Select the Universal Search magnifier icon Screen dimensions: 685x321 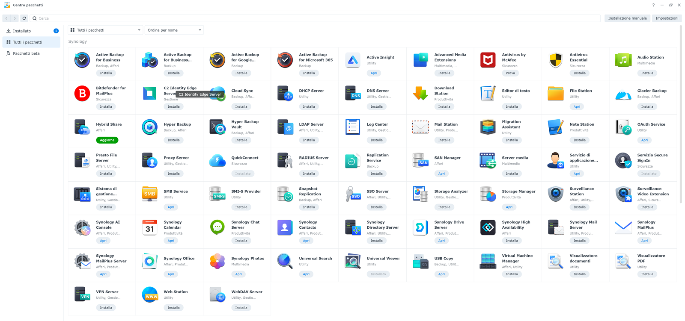(285, 261)
